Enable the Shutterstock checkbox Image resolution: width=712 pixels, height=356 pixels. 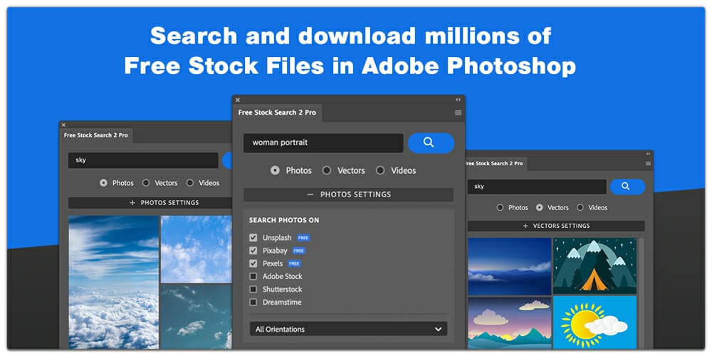click(253, 289)
